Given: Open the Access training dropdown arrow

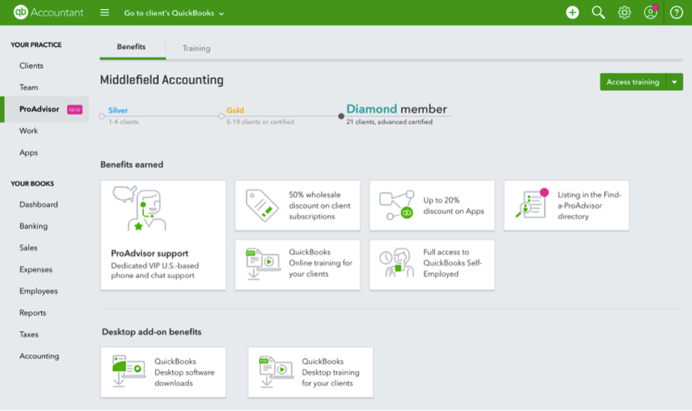Looking at the screenshot, I should coord(674,82).
